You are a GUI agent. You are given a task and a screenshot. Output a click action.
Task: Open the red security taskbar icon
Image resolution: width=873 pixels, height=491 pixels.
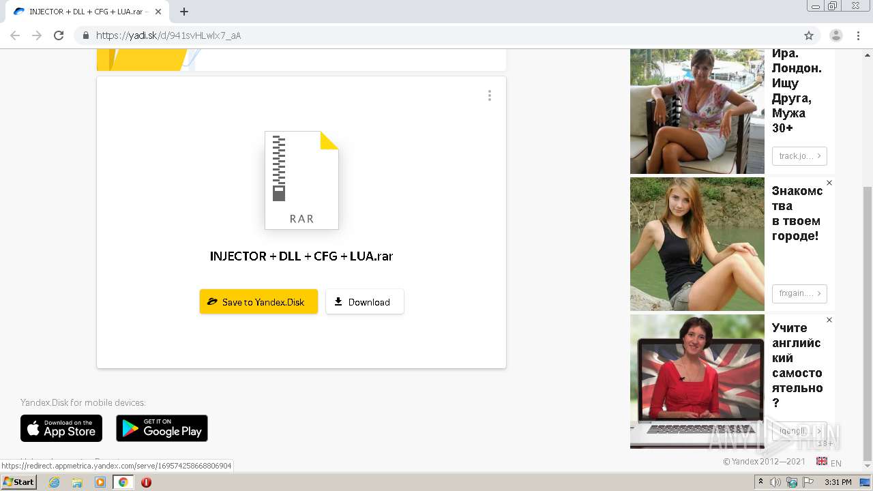[x=146, y=482]
